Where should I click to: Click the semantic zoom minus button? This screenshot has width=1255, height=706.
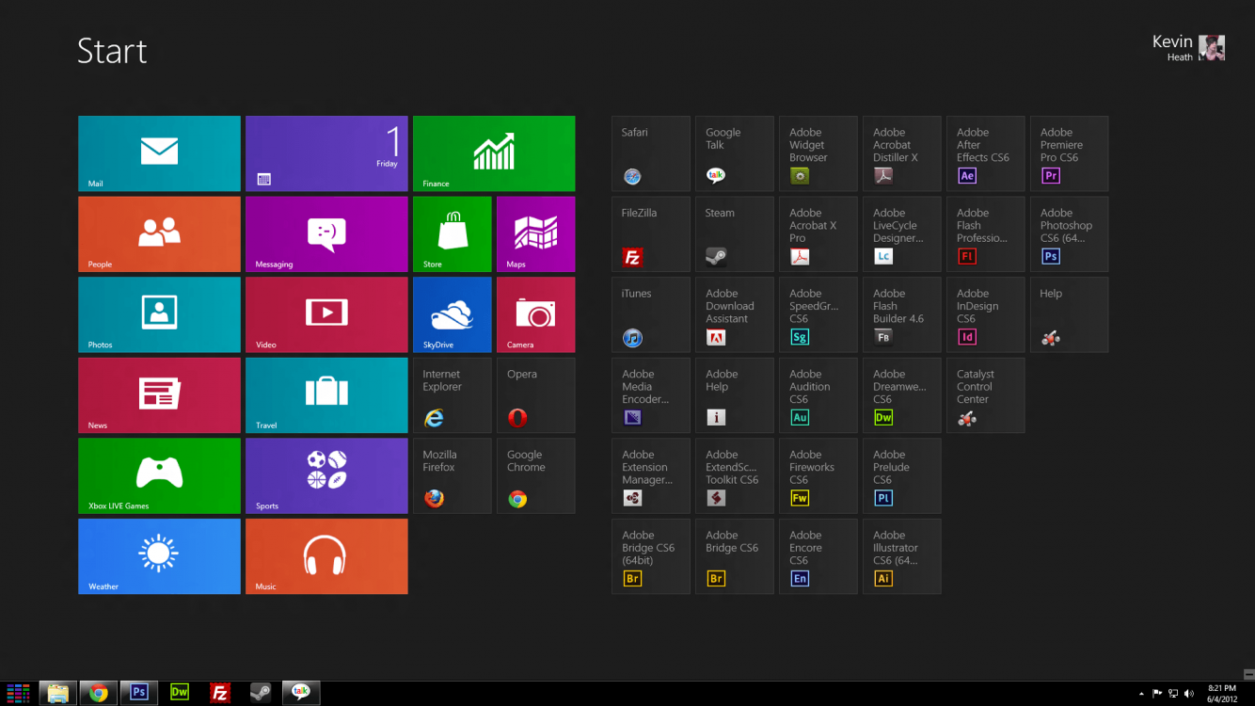click(1248, 674)
